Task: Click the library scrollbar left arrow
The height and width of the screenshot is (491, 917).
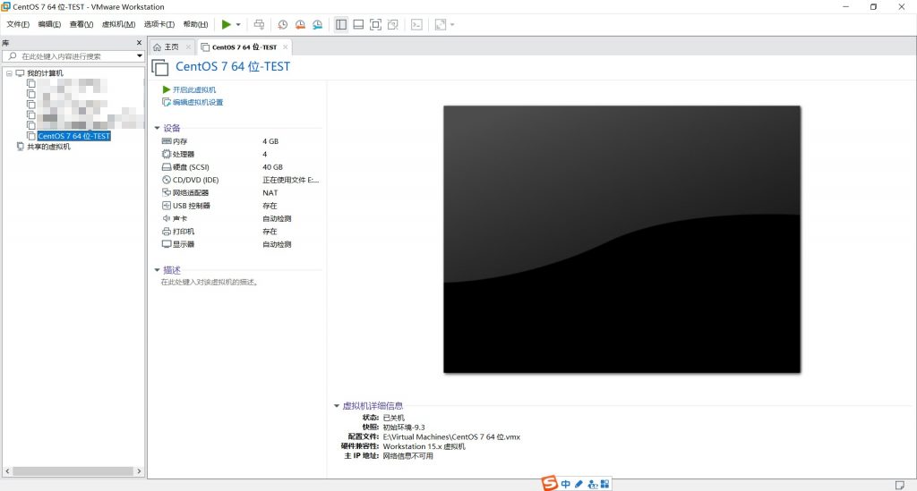Action: point(7,471)
